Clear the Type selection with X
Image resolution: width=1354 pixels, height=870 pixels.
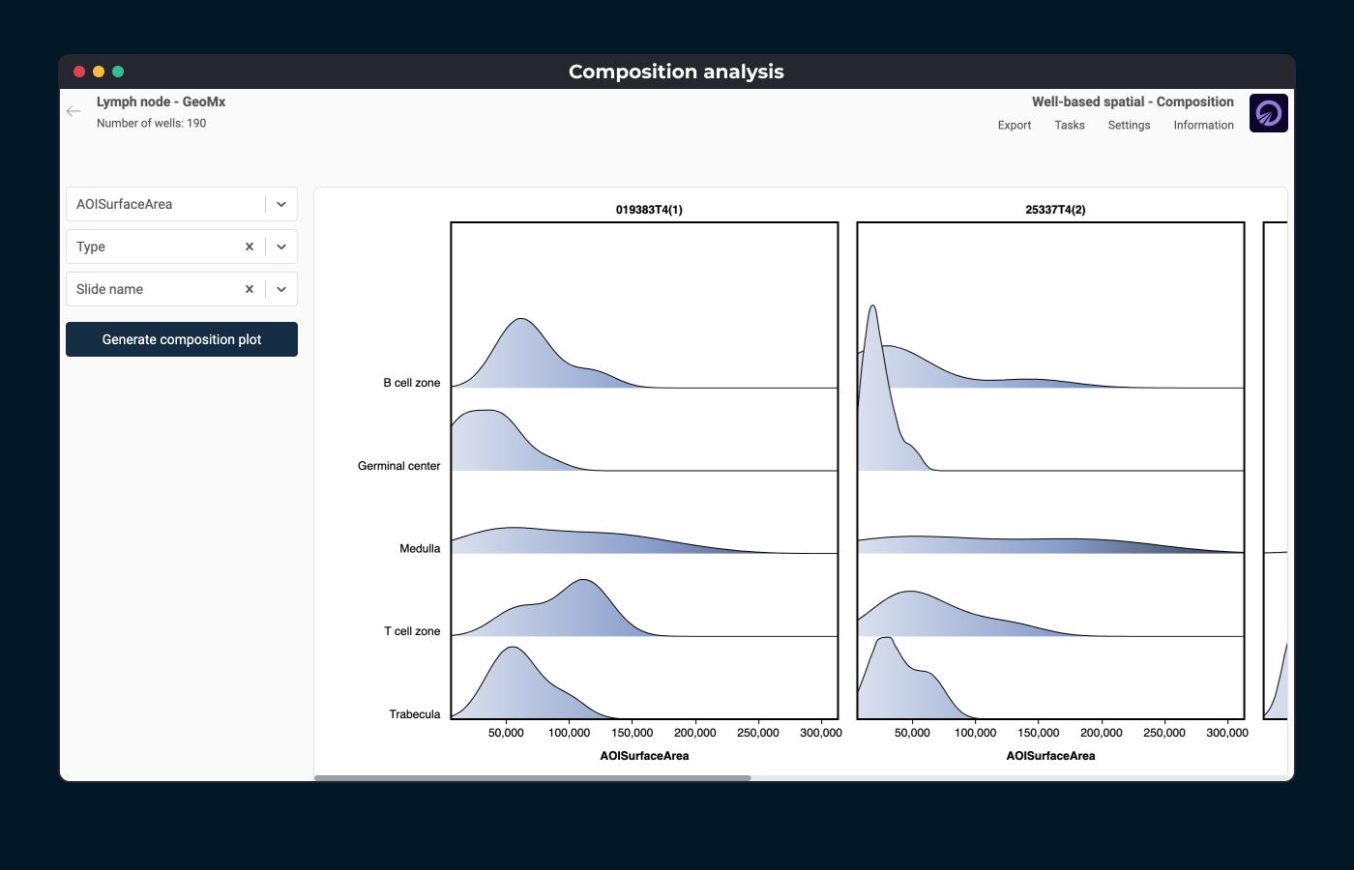(x=250, y=246)
